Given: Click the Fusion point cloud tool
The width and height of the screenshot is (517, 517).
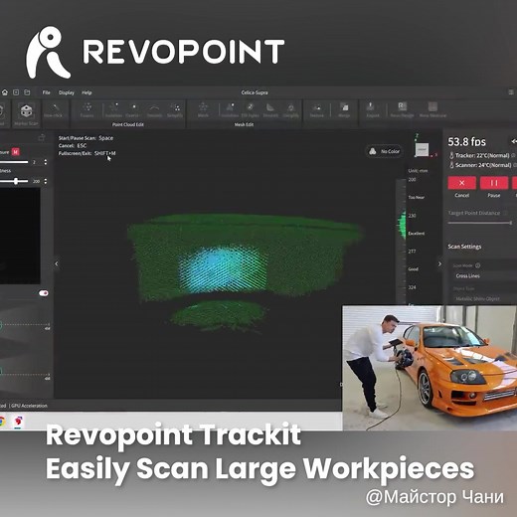Looking at the screenshot, I should coord(86,110).
